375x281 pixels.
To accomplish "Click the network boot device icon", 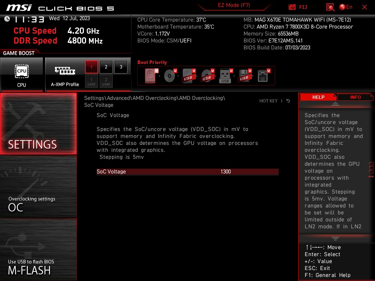I will coord(264,76).
